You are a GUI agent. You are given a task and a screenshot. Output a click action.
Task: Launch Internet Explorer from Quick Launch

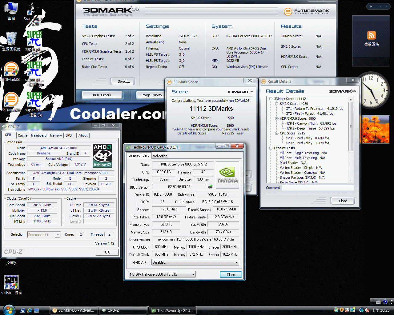(x=30, y=310)
